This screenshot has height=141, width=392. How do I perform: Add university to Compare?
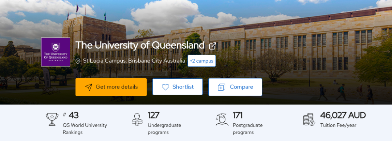pos(235,87)
